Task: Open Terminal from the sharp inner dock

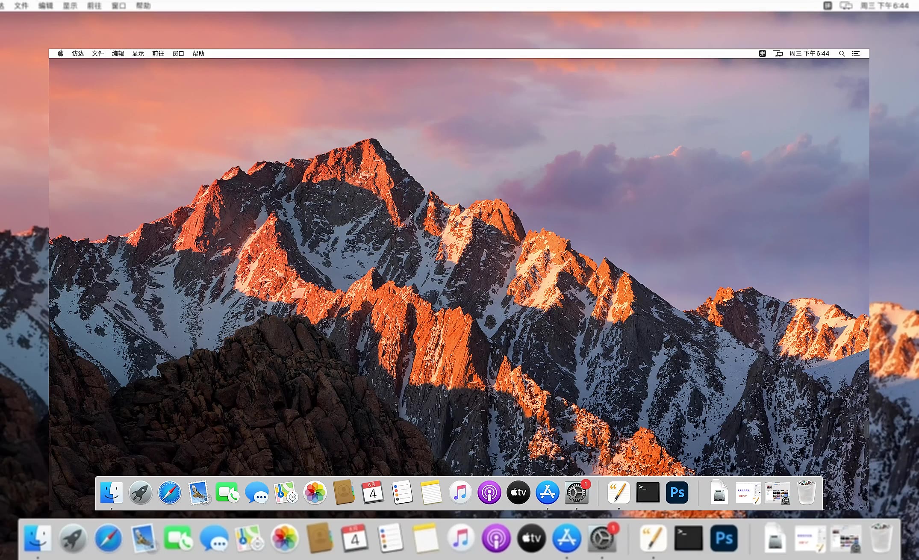Action: 648,493
